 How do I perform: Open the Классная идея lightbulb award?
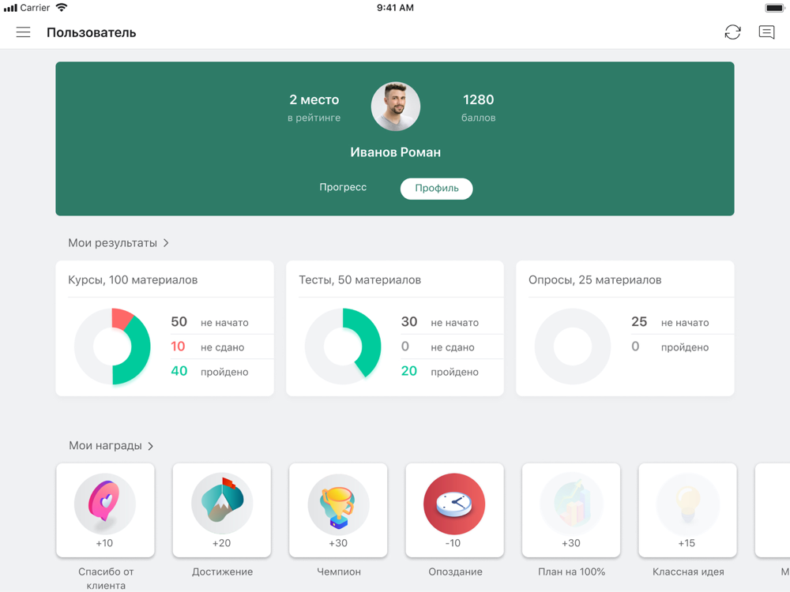click(687, 510)
